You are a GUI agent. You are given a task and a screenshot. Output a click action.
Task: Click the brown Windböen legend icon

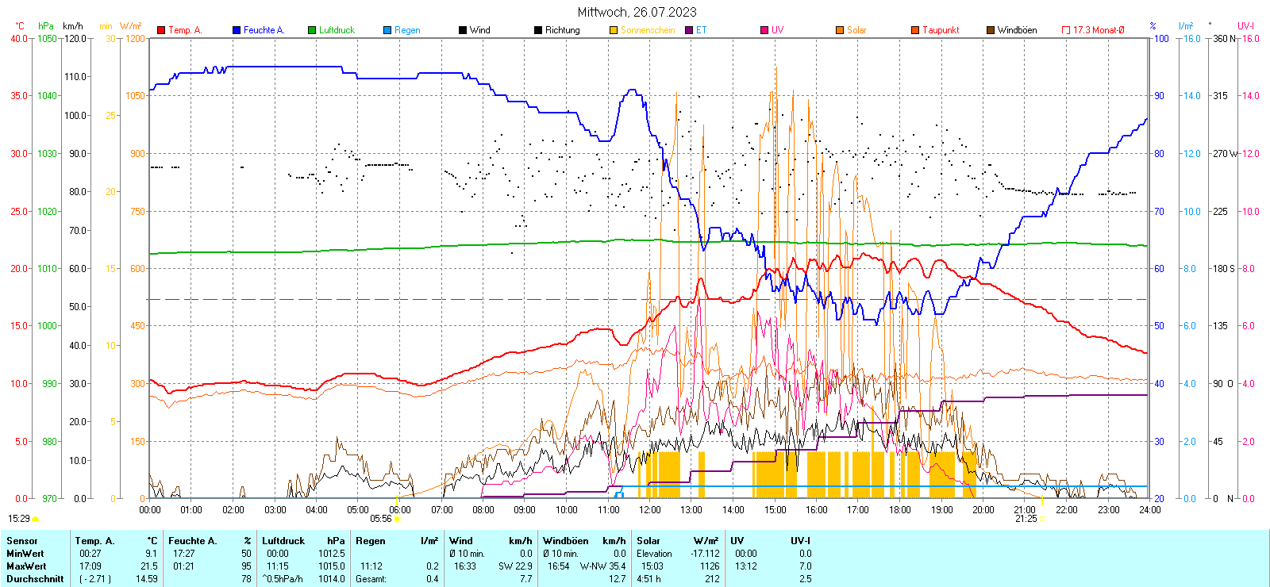991,30
